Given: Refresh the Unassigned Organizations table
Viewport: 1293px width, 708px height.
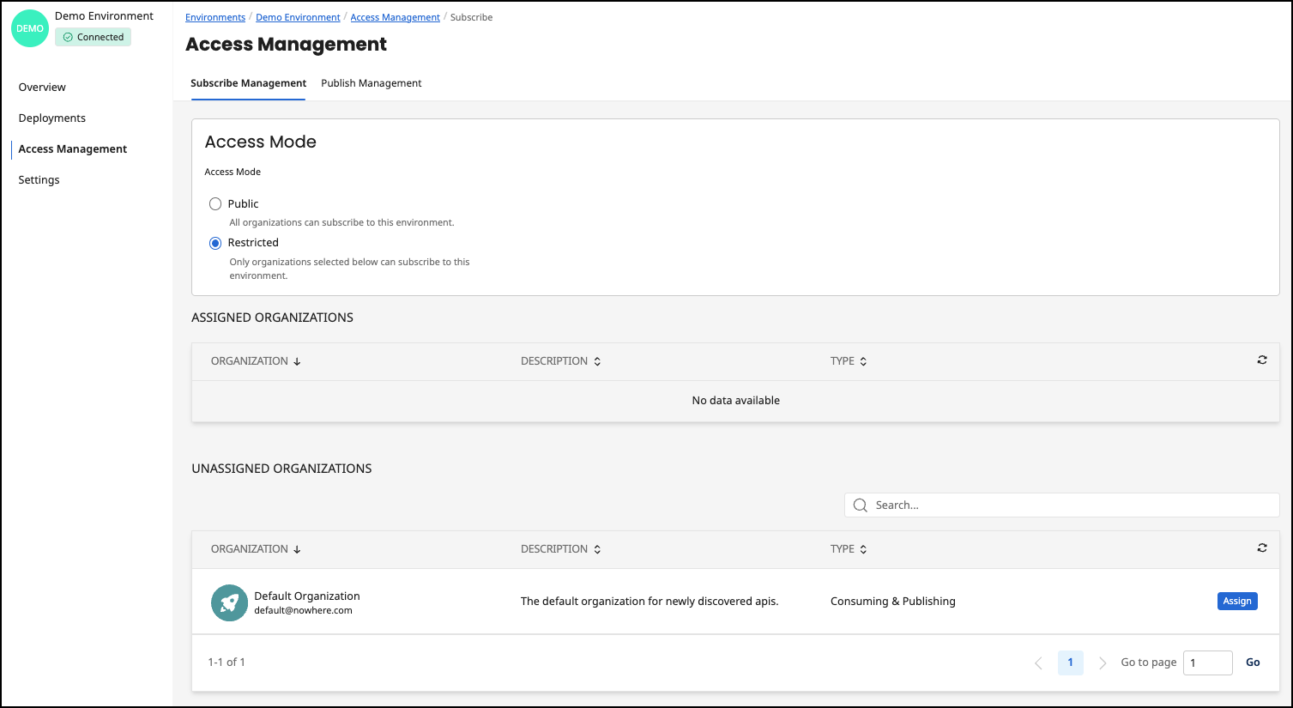Looking at the screenshot, I should pyautogui.click(x=1261, y=548).
